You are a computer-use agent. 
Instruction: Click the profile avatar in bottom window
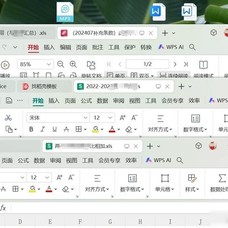click(x=213, y=146)
